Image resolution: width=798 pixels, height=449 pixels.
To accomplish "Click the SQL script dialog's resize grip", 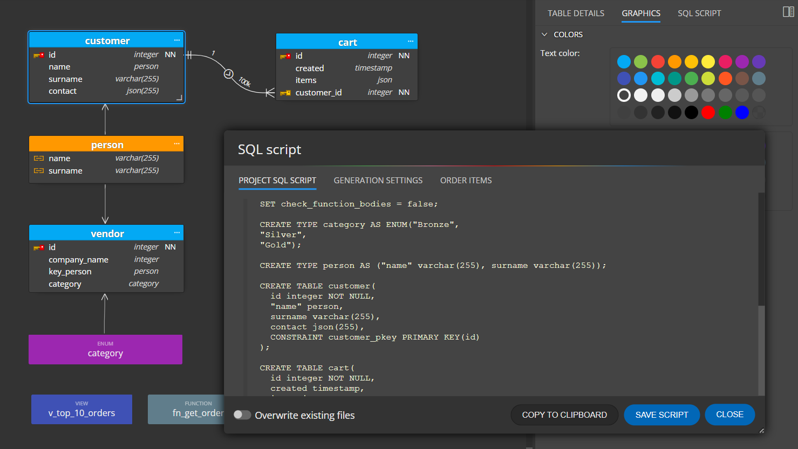I will (x=761, y=430).
